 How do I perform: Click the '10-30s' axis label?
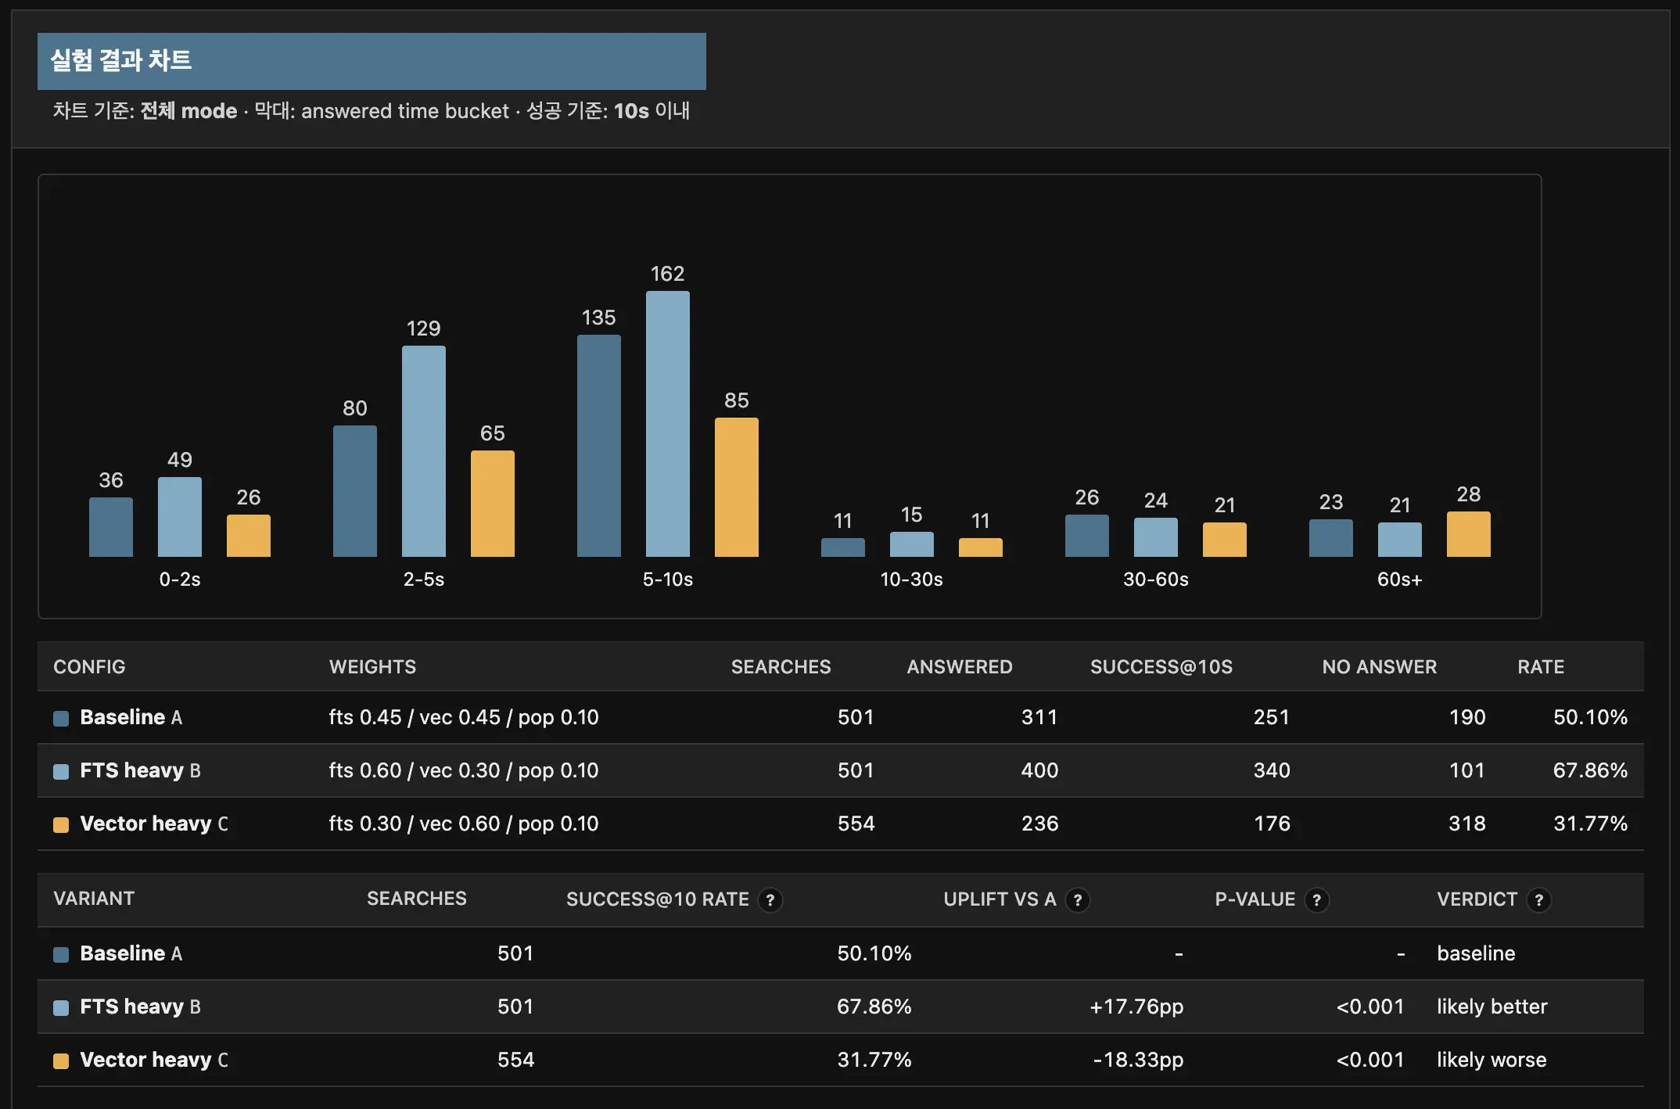tap(912, 580)
